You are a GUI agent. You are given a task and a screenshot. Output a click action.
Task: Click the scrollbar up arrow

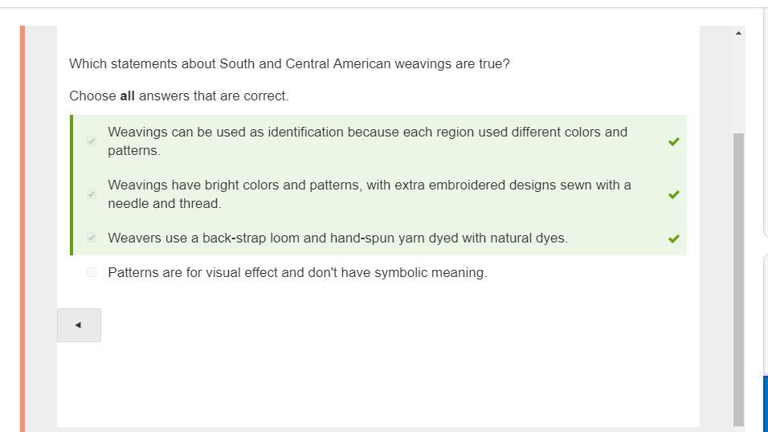738,33
